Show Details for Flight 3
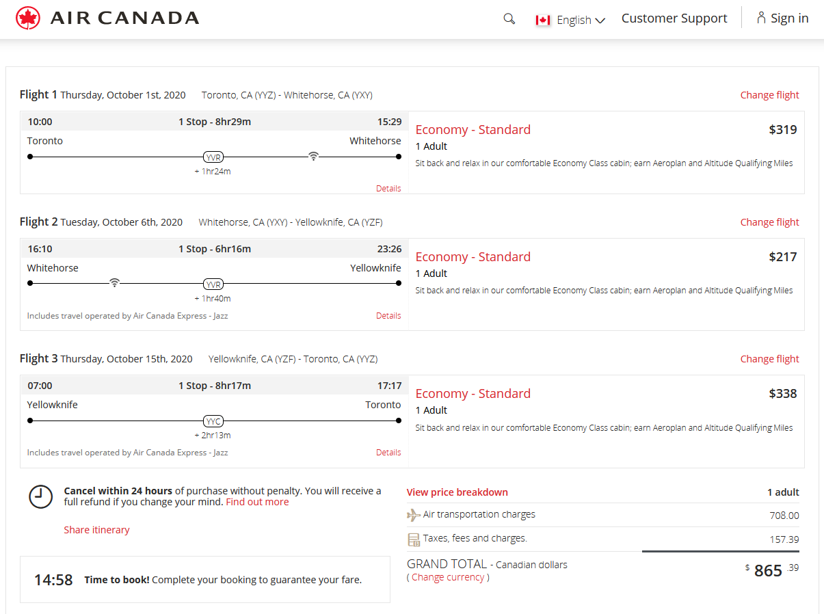This screenshot has height=614, width=824. (x=388, y=453)
